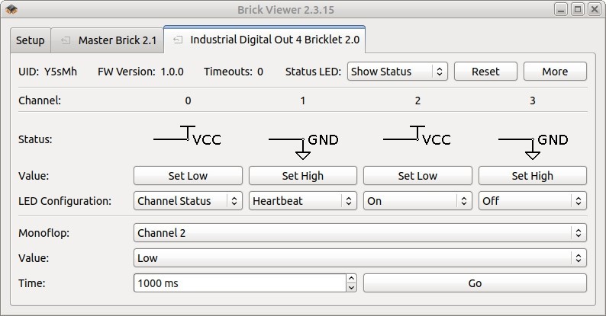Screen dimensions: 606x316
Task: Open channel 3 LED dropdown showing Off
Action: (533, 201)
